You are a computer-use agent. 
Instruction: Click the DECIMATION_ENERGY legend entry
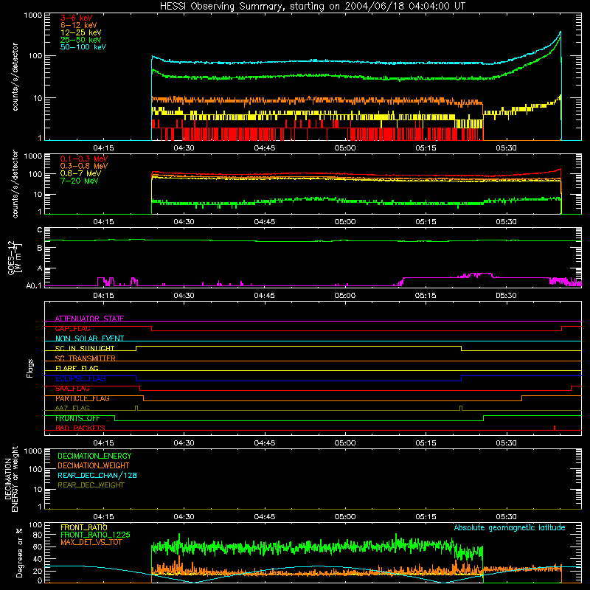94,456
